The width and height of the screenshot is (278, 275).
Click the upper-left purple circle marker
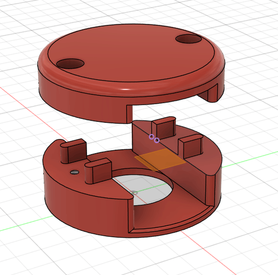[x=152, y=137]
